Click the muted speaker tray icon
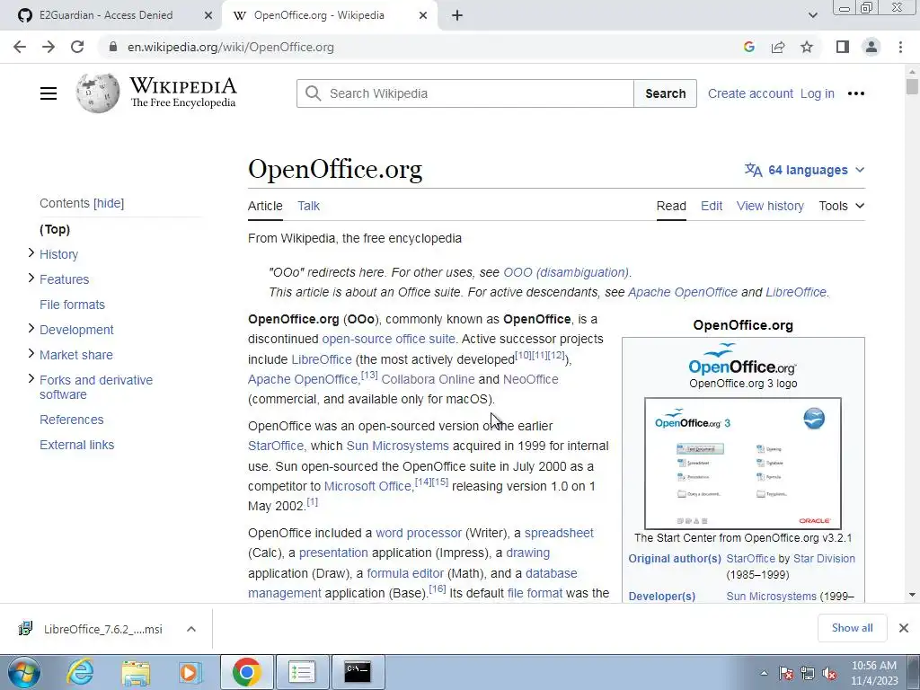The image size is (920, 690). (829, 674)
